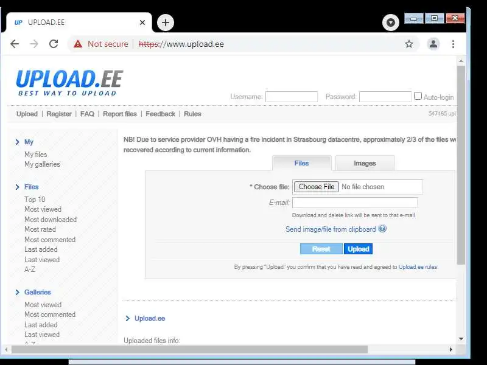Open Last viewed under Galleries
The width and height of the screenshot is (487, 365).
pyautogui.click(x=42, y=335)
